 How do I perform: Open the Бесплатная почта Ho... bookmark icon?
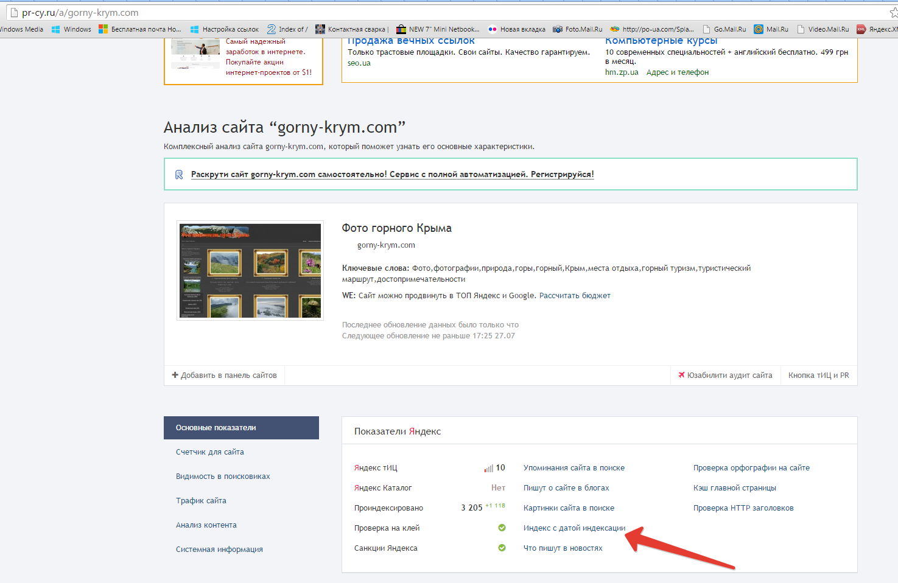103,29
